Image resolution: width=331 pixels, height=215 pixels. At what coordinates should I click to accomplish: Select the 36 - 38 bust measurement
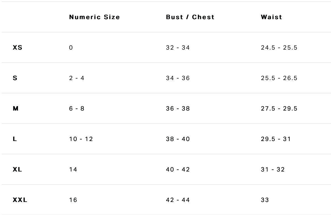click(178, 109)
